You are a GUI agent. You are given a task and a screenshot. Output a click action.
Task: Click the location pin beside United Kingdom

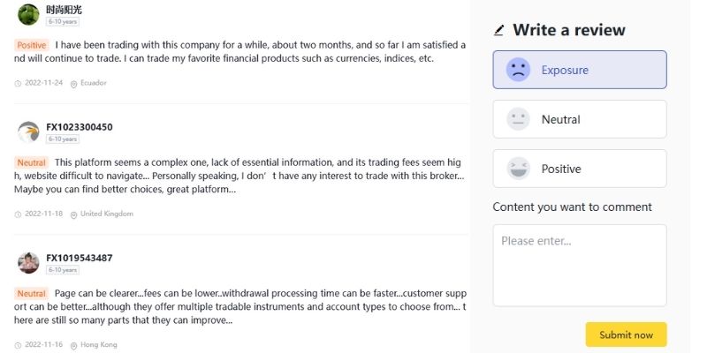pos(73,214)
